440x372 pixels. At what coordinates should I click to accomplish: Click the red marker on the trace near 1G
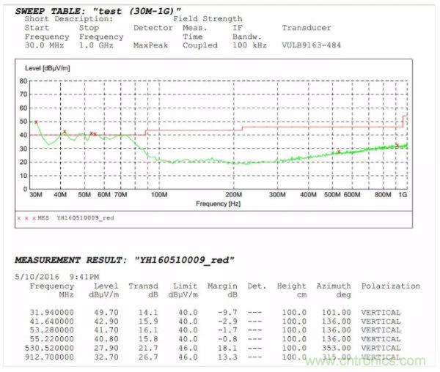(397, 146)
